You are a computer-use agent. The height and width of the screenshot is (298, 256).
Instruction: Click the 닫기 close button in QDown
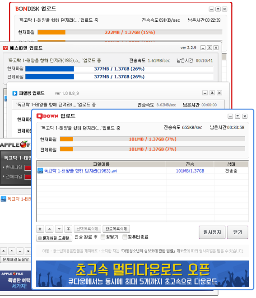coord(237,232)
